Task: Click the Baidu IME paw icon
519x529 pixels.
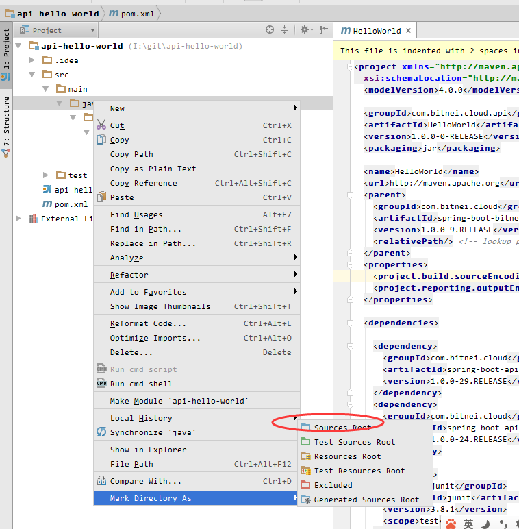Action: pos(451,524)
